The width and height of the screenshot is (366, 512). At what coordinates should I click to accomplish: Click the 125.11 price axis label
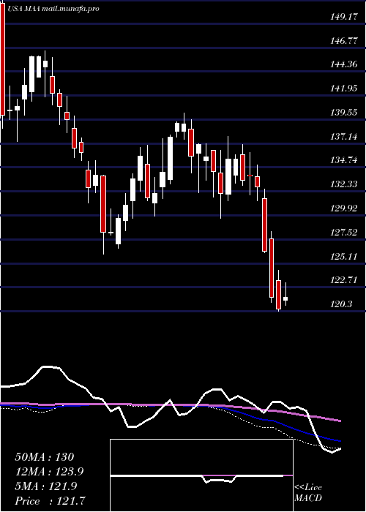tap(344, 257)
